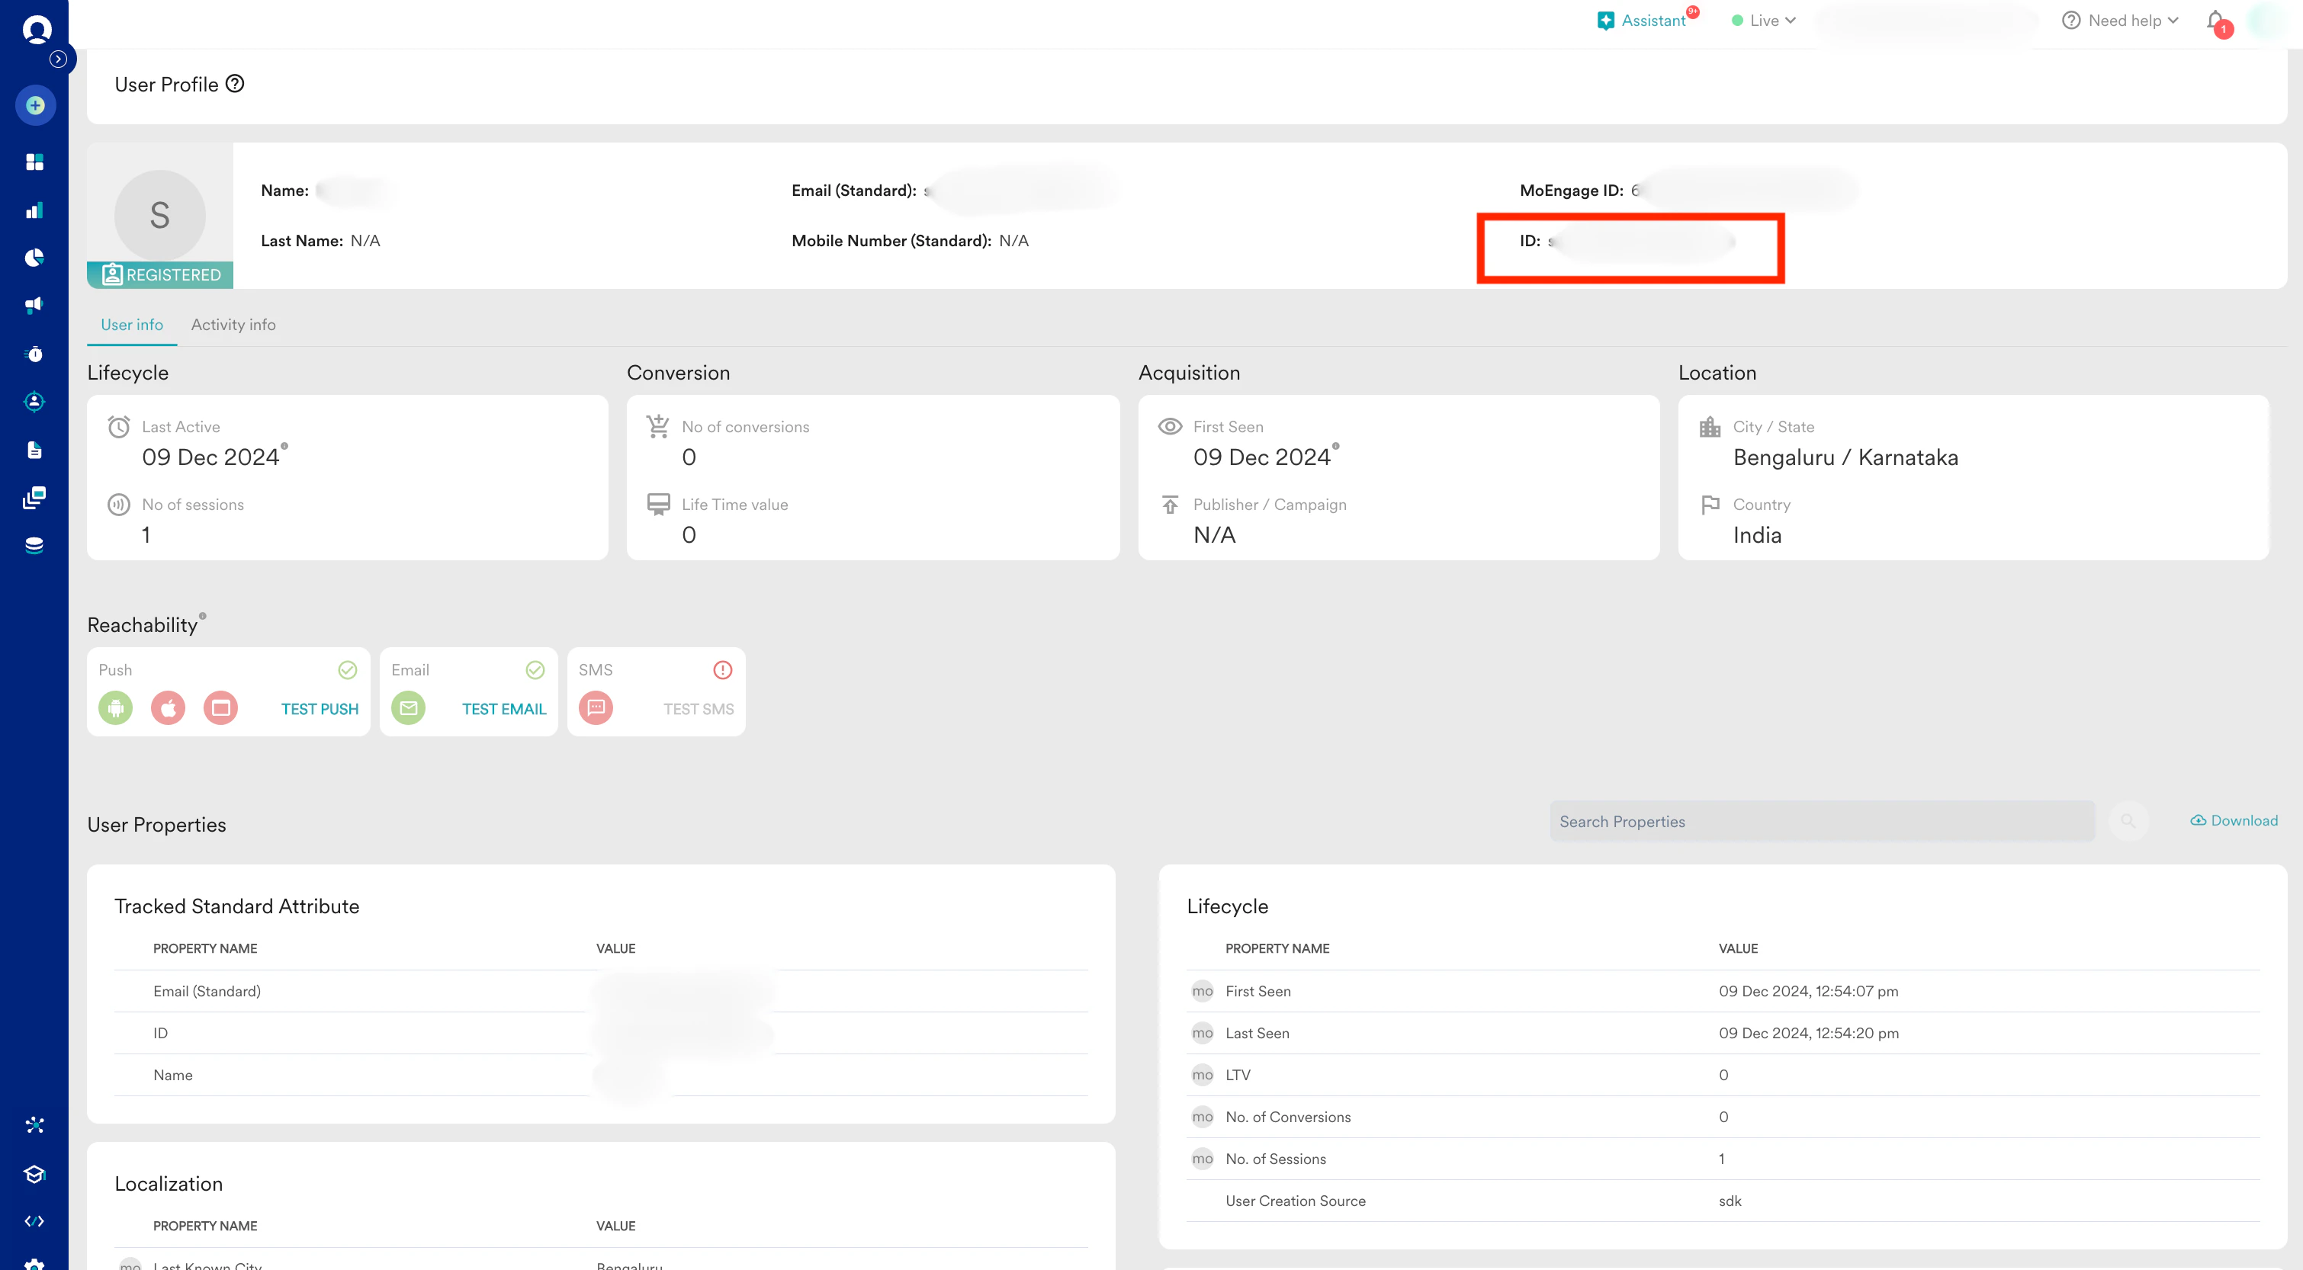Viewport: 2303px width, 1270px height.
Task: Click the TEST PUSH button
Action: [320, 709]
